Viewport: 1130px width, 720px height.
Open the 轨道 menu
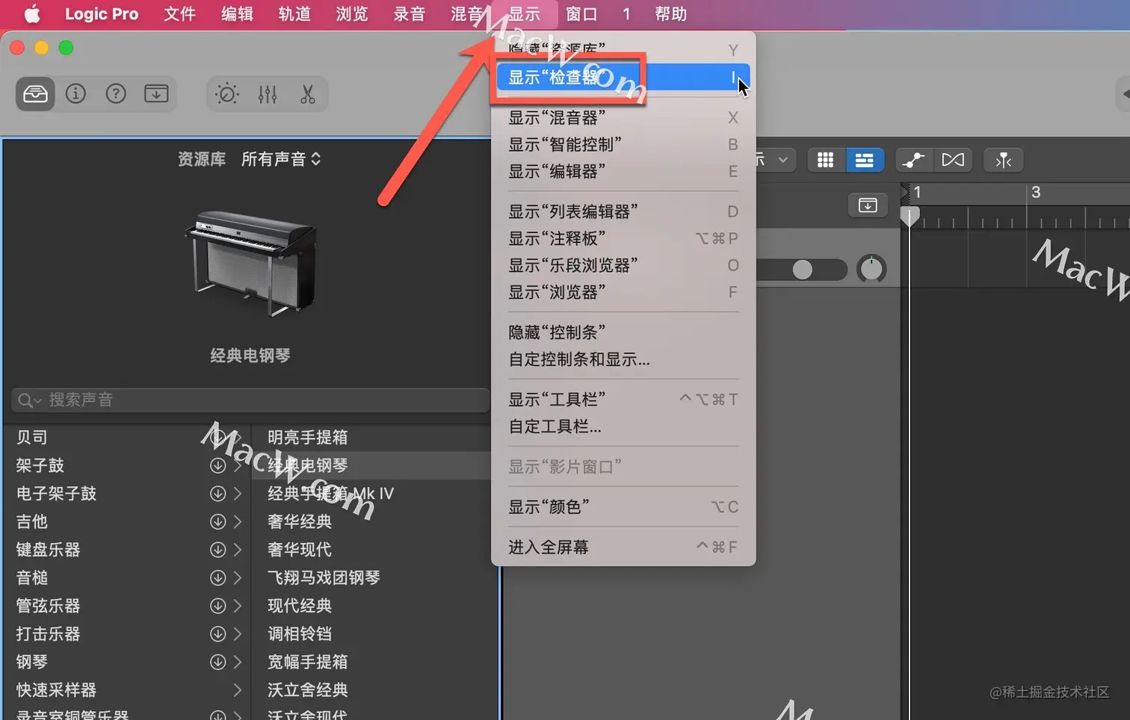coord(294,14)
